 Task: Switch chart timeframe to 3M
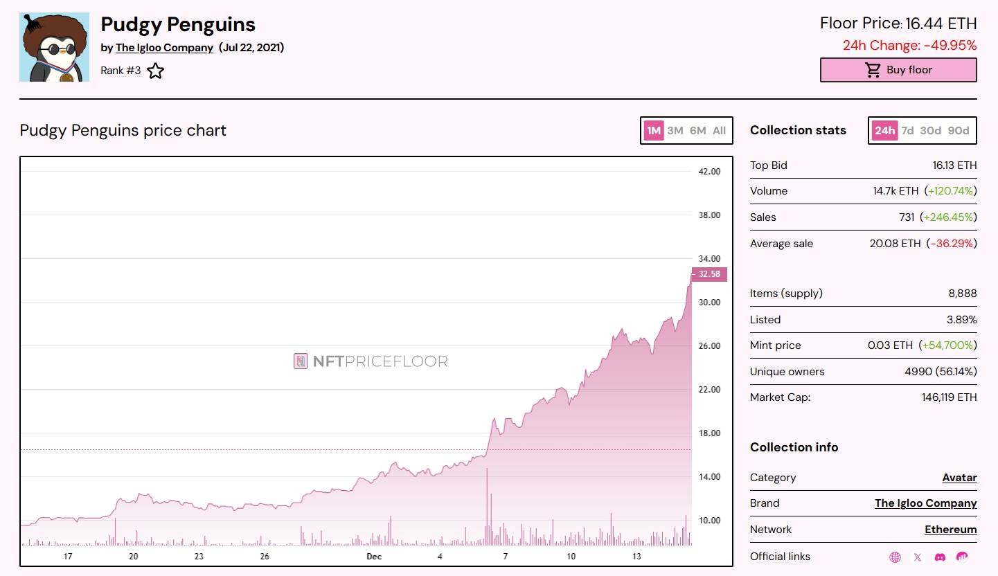click(676, 130)
